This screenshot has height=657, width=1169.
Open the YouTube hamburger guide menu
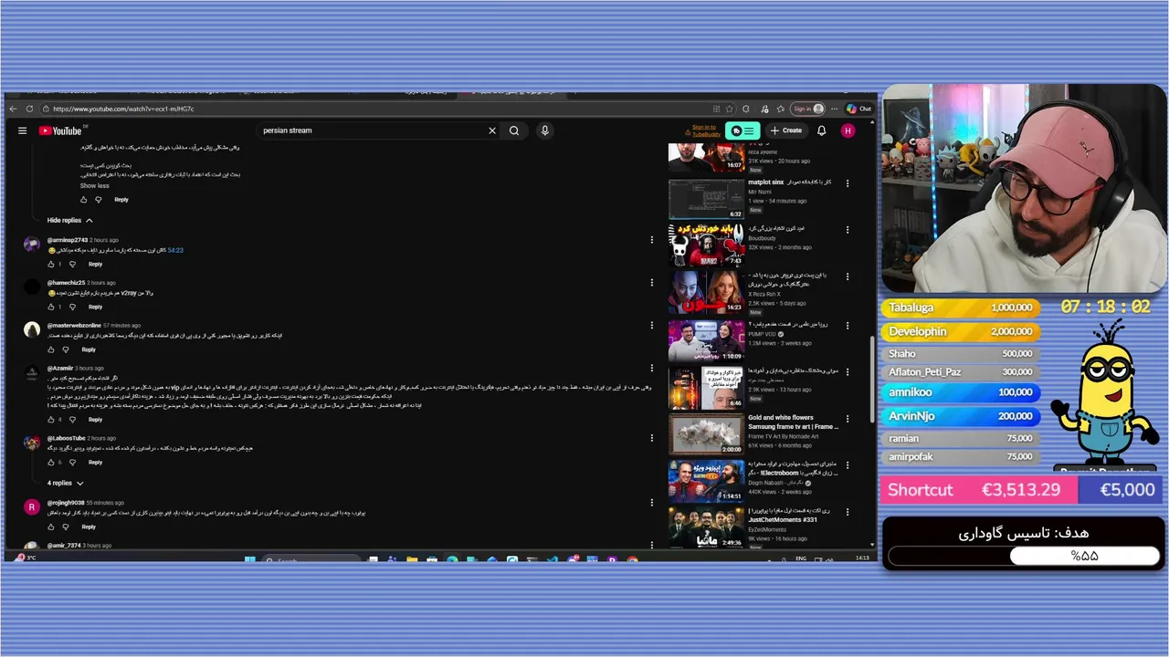pos(22,130)
